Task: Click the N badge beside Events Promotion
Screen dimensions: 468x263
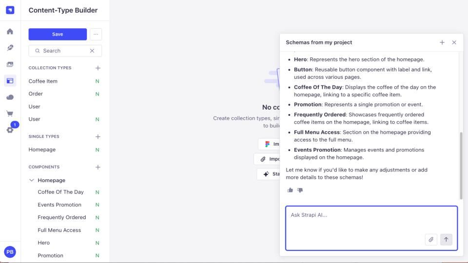Action: point(97,205)
